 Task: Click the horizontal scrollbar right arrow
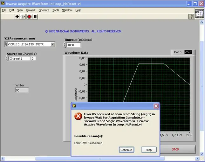(x=197, y=159)
